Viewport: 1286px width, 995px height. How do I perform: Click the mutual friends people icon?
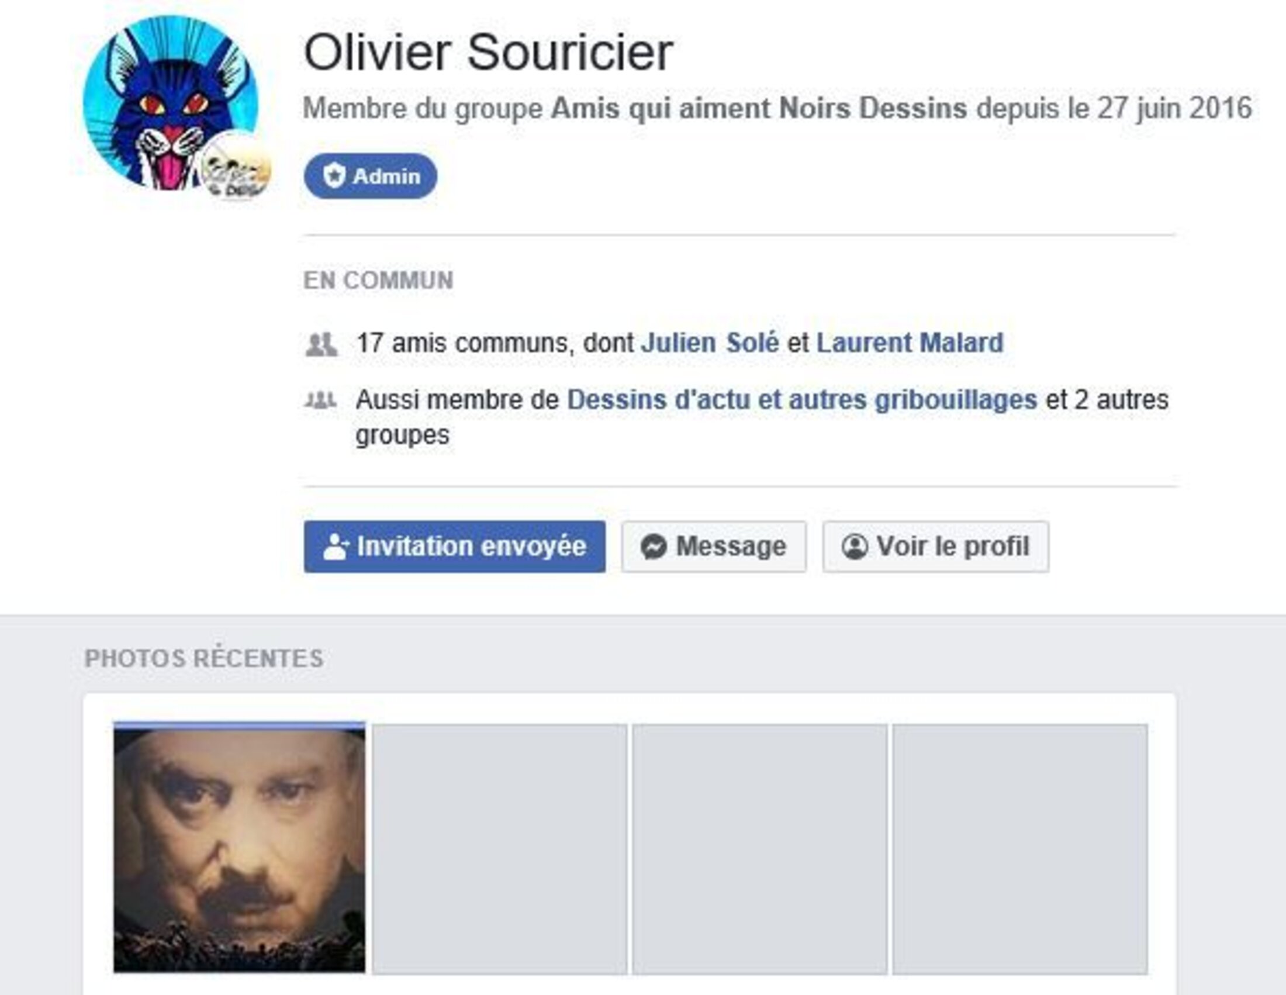[x=321, y=344]
